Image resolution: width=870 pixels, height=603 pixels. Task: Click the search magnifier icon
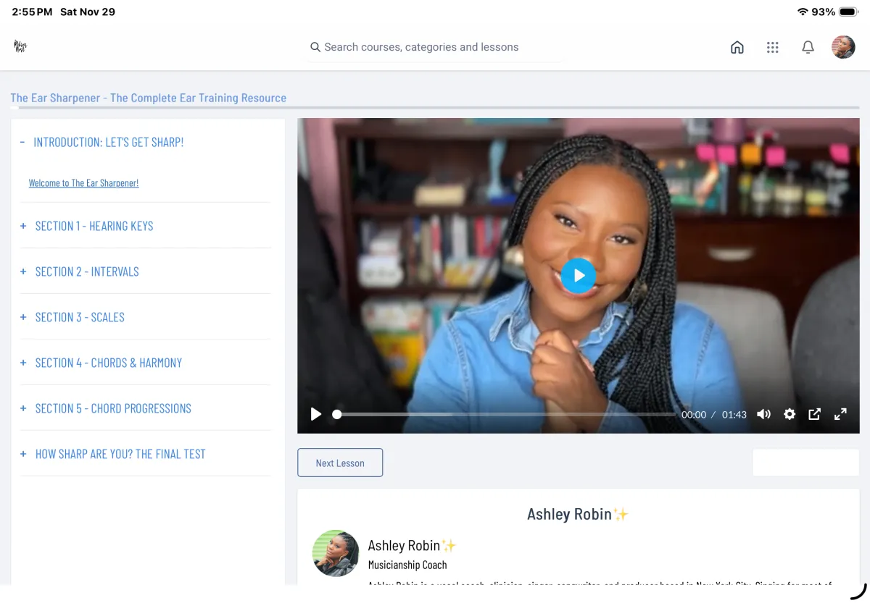click(315, 47)
